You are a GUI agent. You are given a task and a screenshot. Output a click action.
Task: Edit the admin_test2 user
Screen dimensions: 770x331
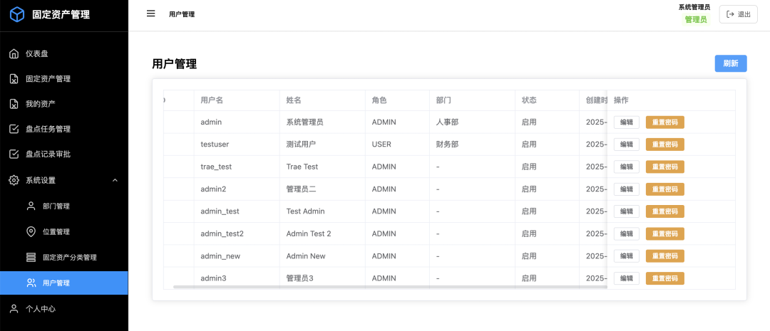click(x=627, y=233)
